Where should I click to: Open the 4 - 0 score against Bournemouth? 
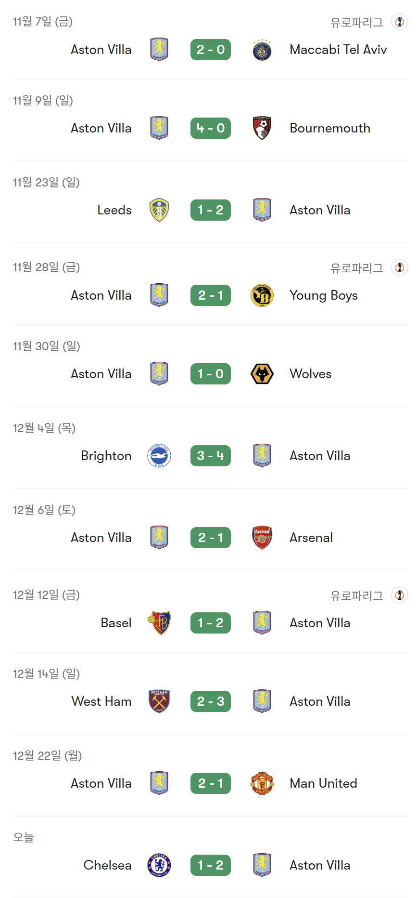211,128
